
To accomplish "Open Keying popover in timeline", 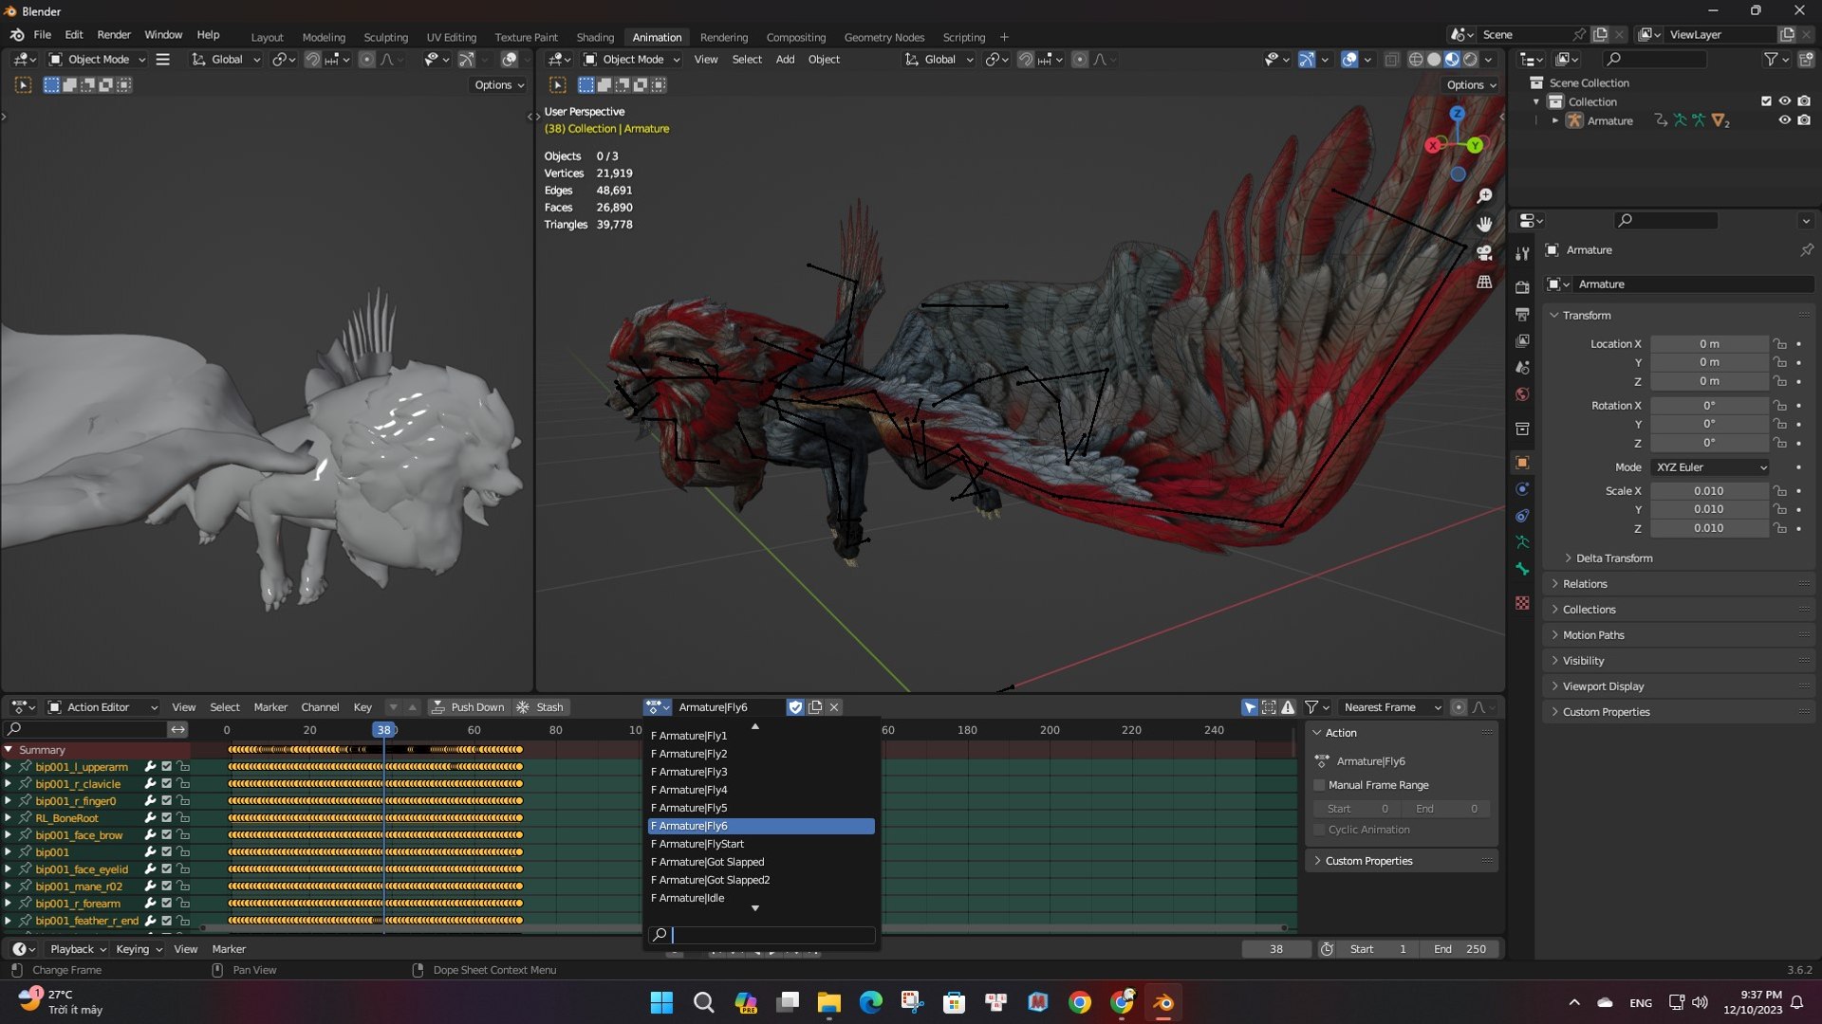I will click(x=139, y=949).
